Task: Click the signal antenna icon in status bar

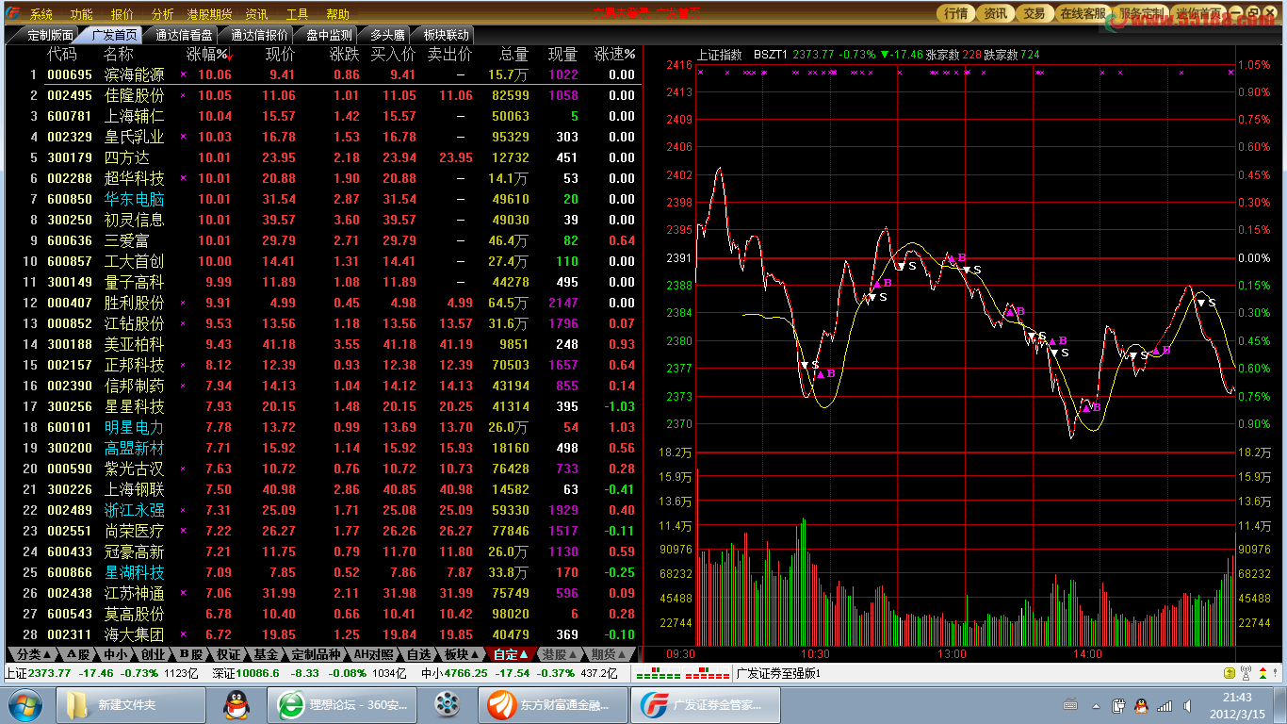Action: 1246,673
